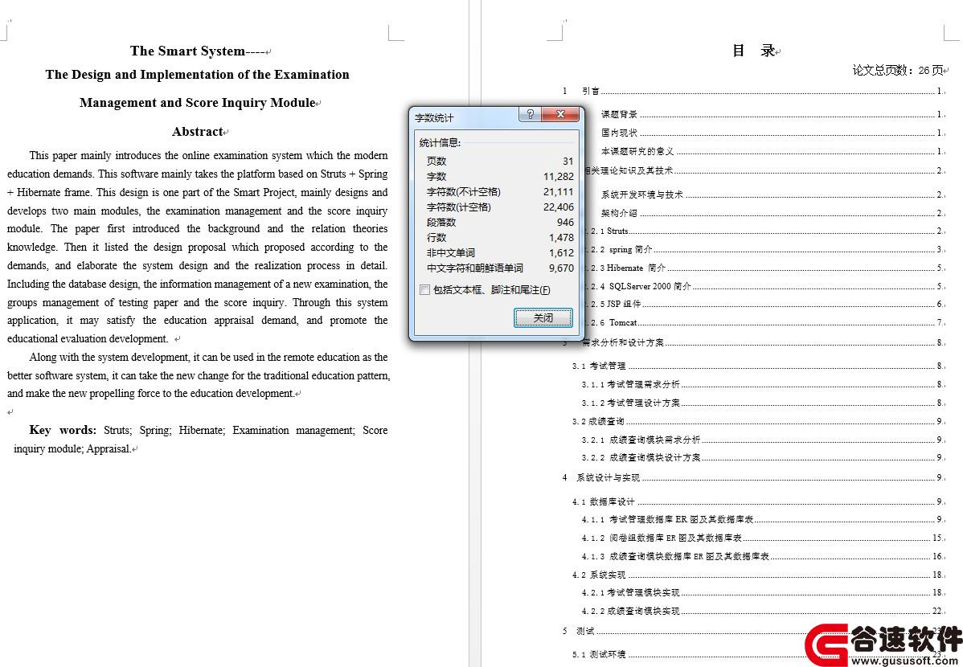963x667 pixels.
Task: Open the TOC entry 4.2.2 成绩查询模块实现
Action: 764,611
